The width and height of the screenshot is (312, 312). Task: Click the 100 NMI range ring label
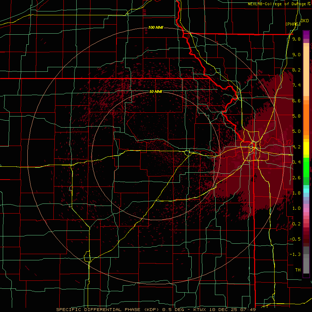[x=156, y=27]
